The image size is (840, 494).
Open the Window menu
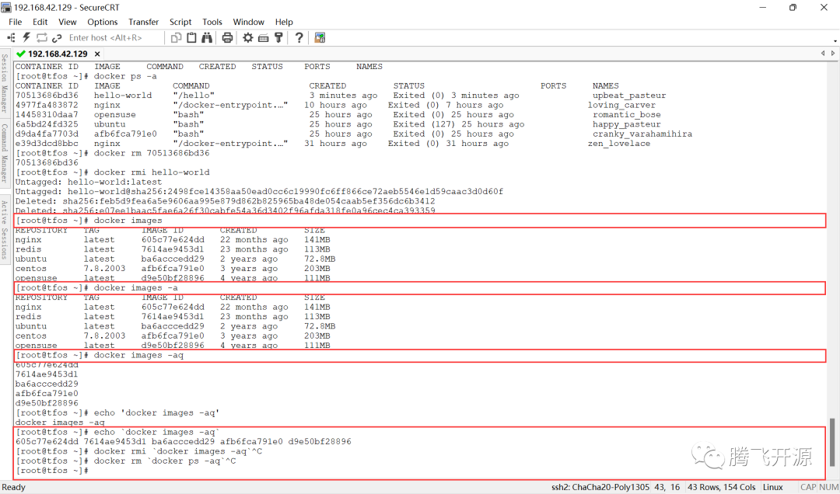pos(249,22)
